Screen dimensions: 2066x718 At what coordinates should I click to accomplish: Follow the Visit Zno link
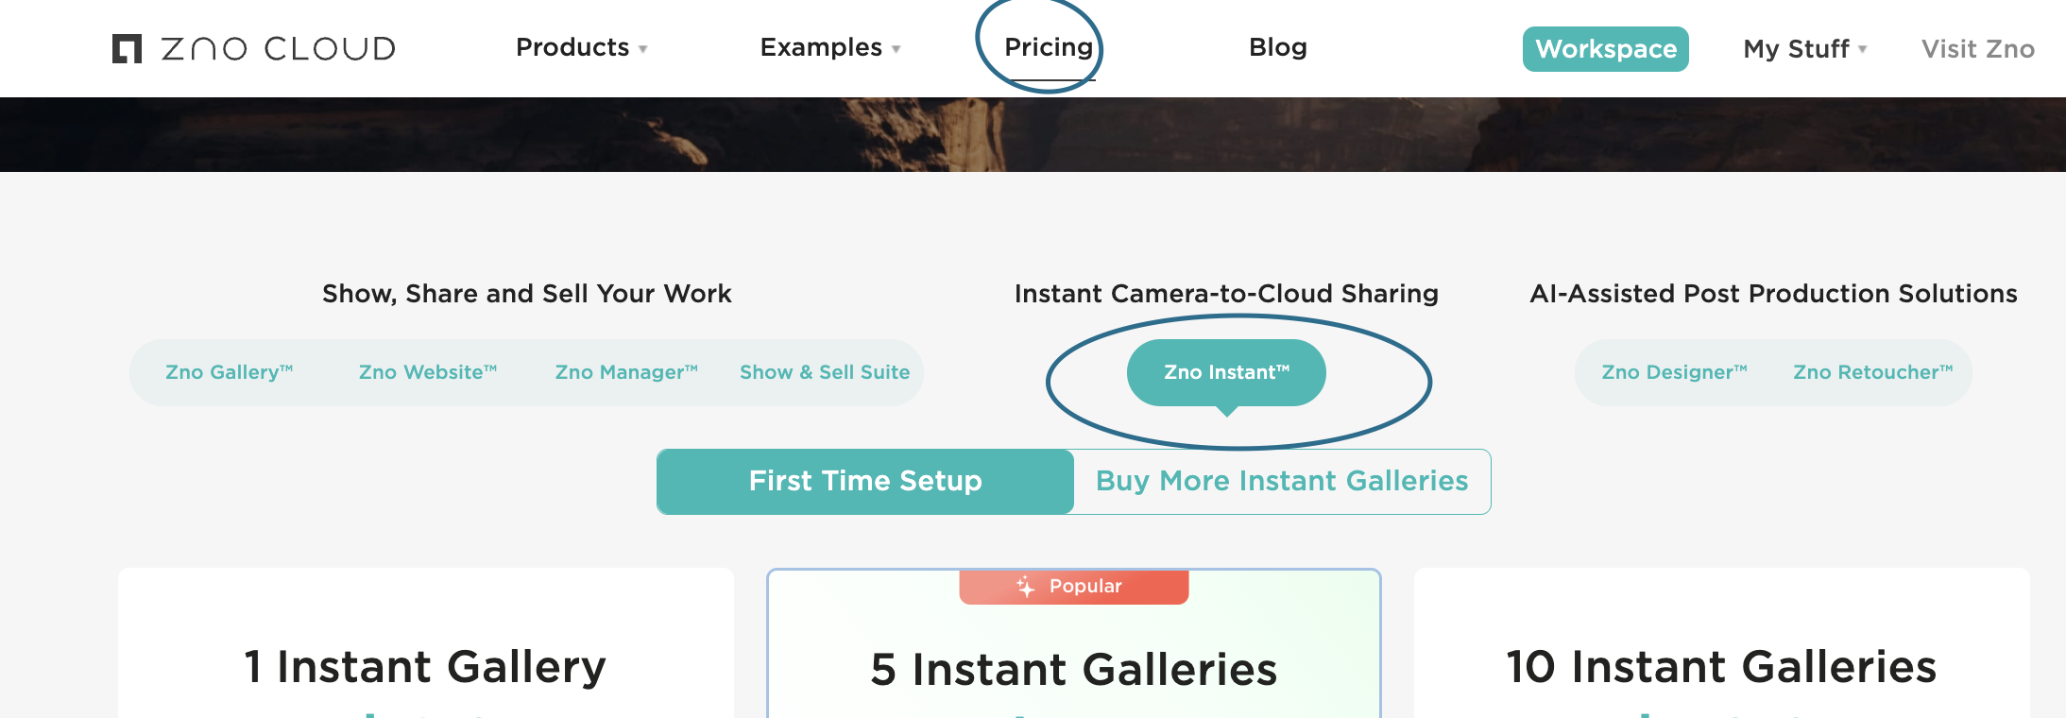(x=1977, y=49)
